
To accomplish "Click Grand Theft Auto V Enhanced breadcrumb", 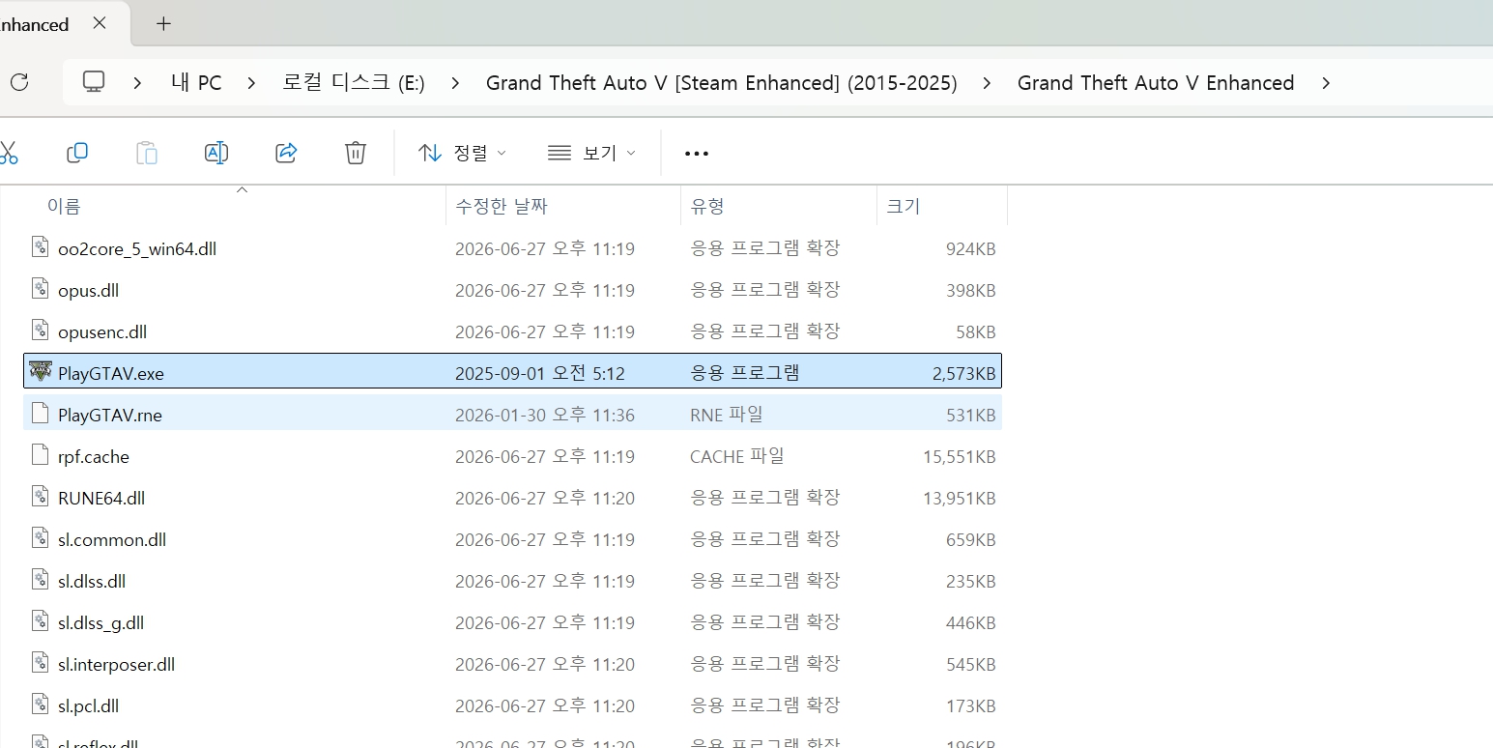I will (1156, 83).
